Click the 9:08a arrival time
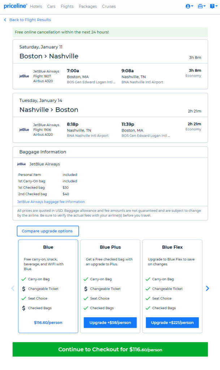Image resolution: width=220 pixels, height=370 pixels. [128, 71]
